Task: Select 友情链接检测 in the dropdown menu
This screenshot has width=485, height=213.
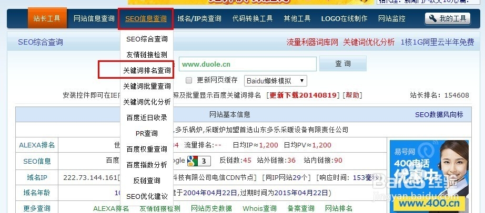Action: [147, 55]
